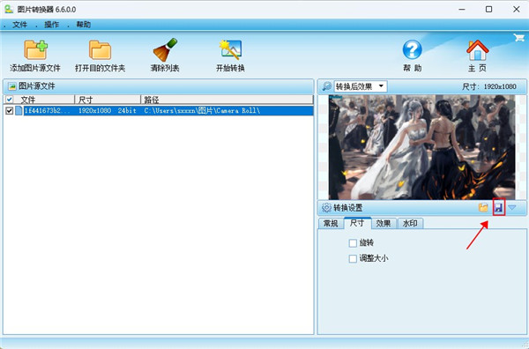Switch to the 常规 tab

(331, 223)
